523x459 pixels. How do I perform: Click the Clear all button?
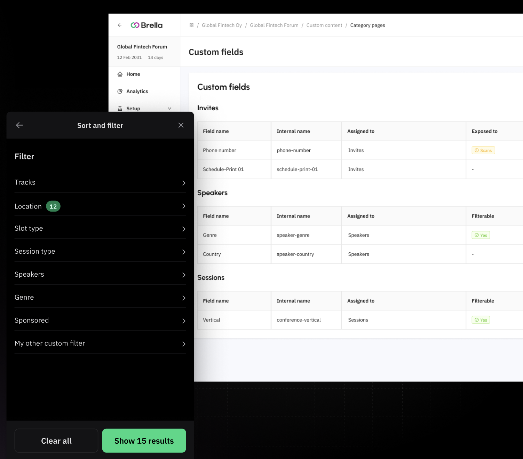(x=56, y=441)
